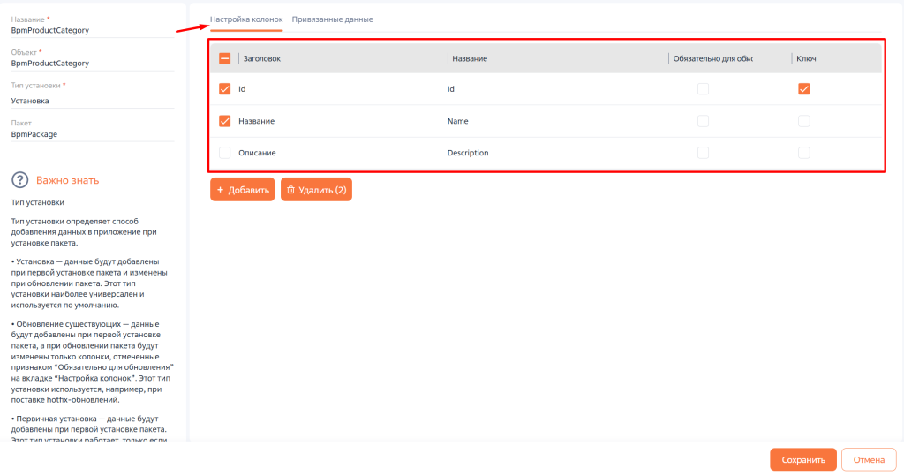Uncheck the Id row selection checkbox
Image resolution: width=904 pixels, height=476 pixels.
pos(224,89)
